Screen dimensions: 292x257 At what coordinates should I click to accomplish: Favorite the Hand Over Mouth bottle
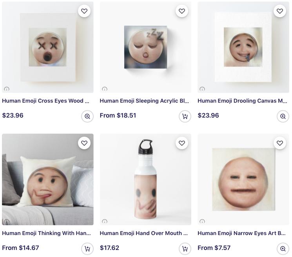[x=182, y=143]
